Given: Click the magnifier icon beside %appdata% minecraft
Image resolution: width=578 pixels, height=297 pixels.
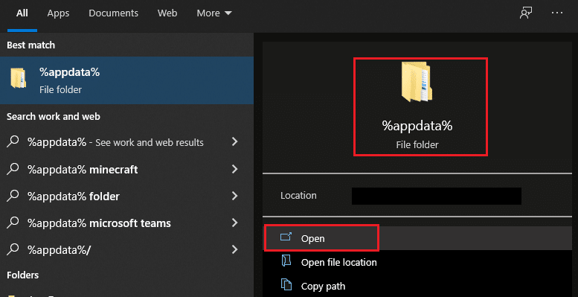Looking at the screenshot, I should click(13, 169).
